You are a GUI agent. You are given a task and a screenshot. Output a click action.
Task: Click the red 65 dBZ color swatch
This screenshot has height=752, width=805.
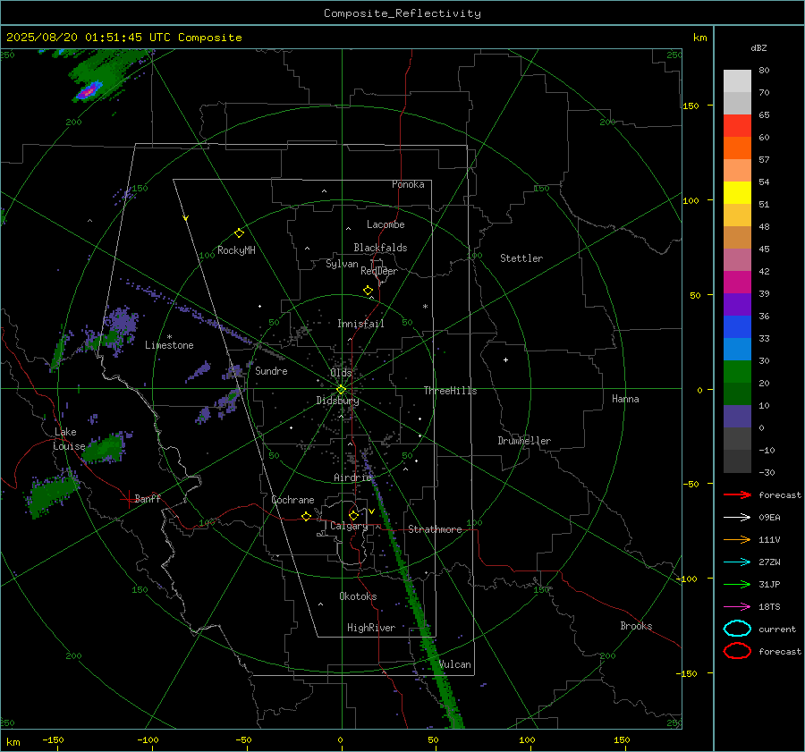[x=737, y=125]
